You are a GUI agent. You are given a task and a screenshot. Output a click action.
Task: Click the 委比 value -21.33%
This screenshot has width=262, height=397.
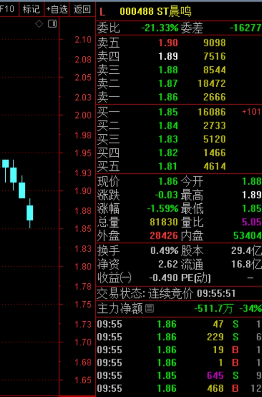tap(160, 28)
